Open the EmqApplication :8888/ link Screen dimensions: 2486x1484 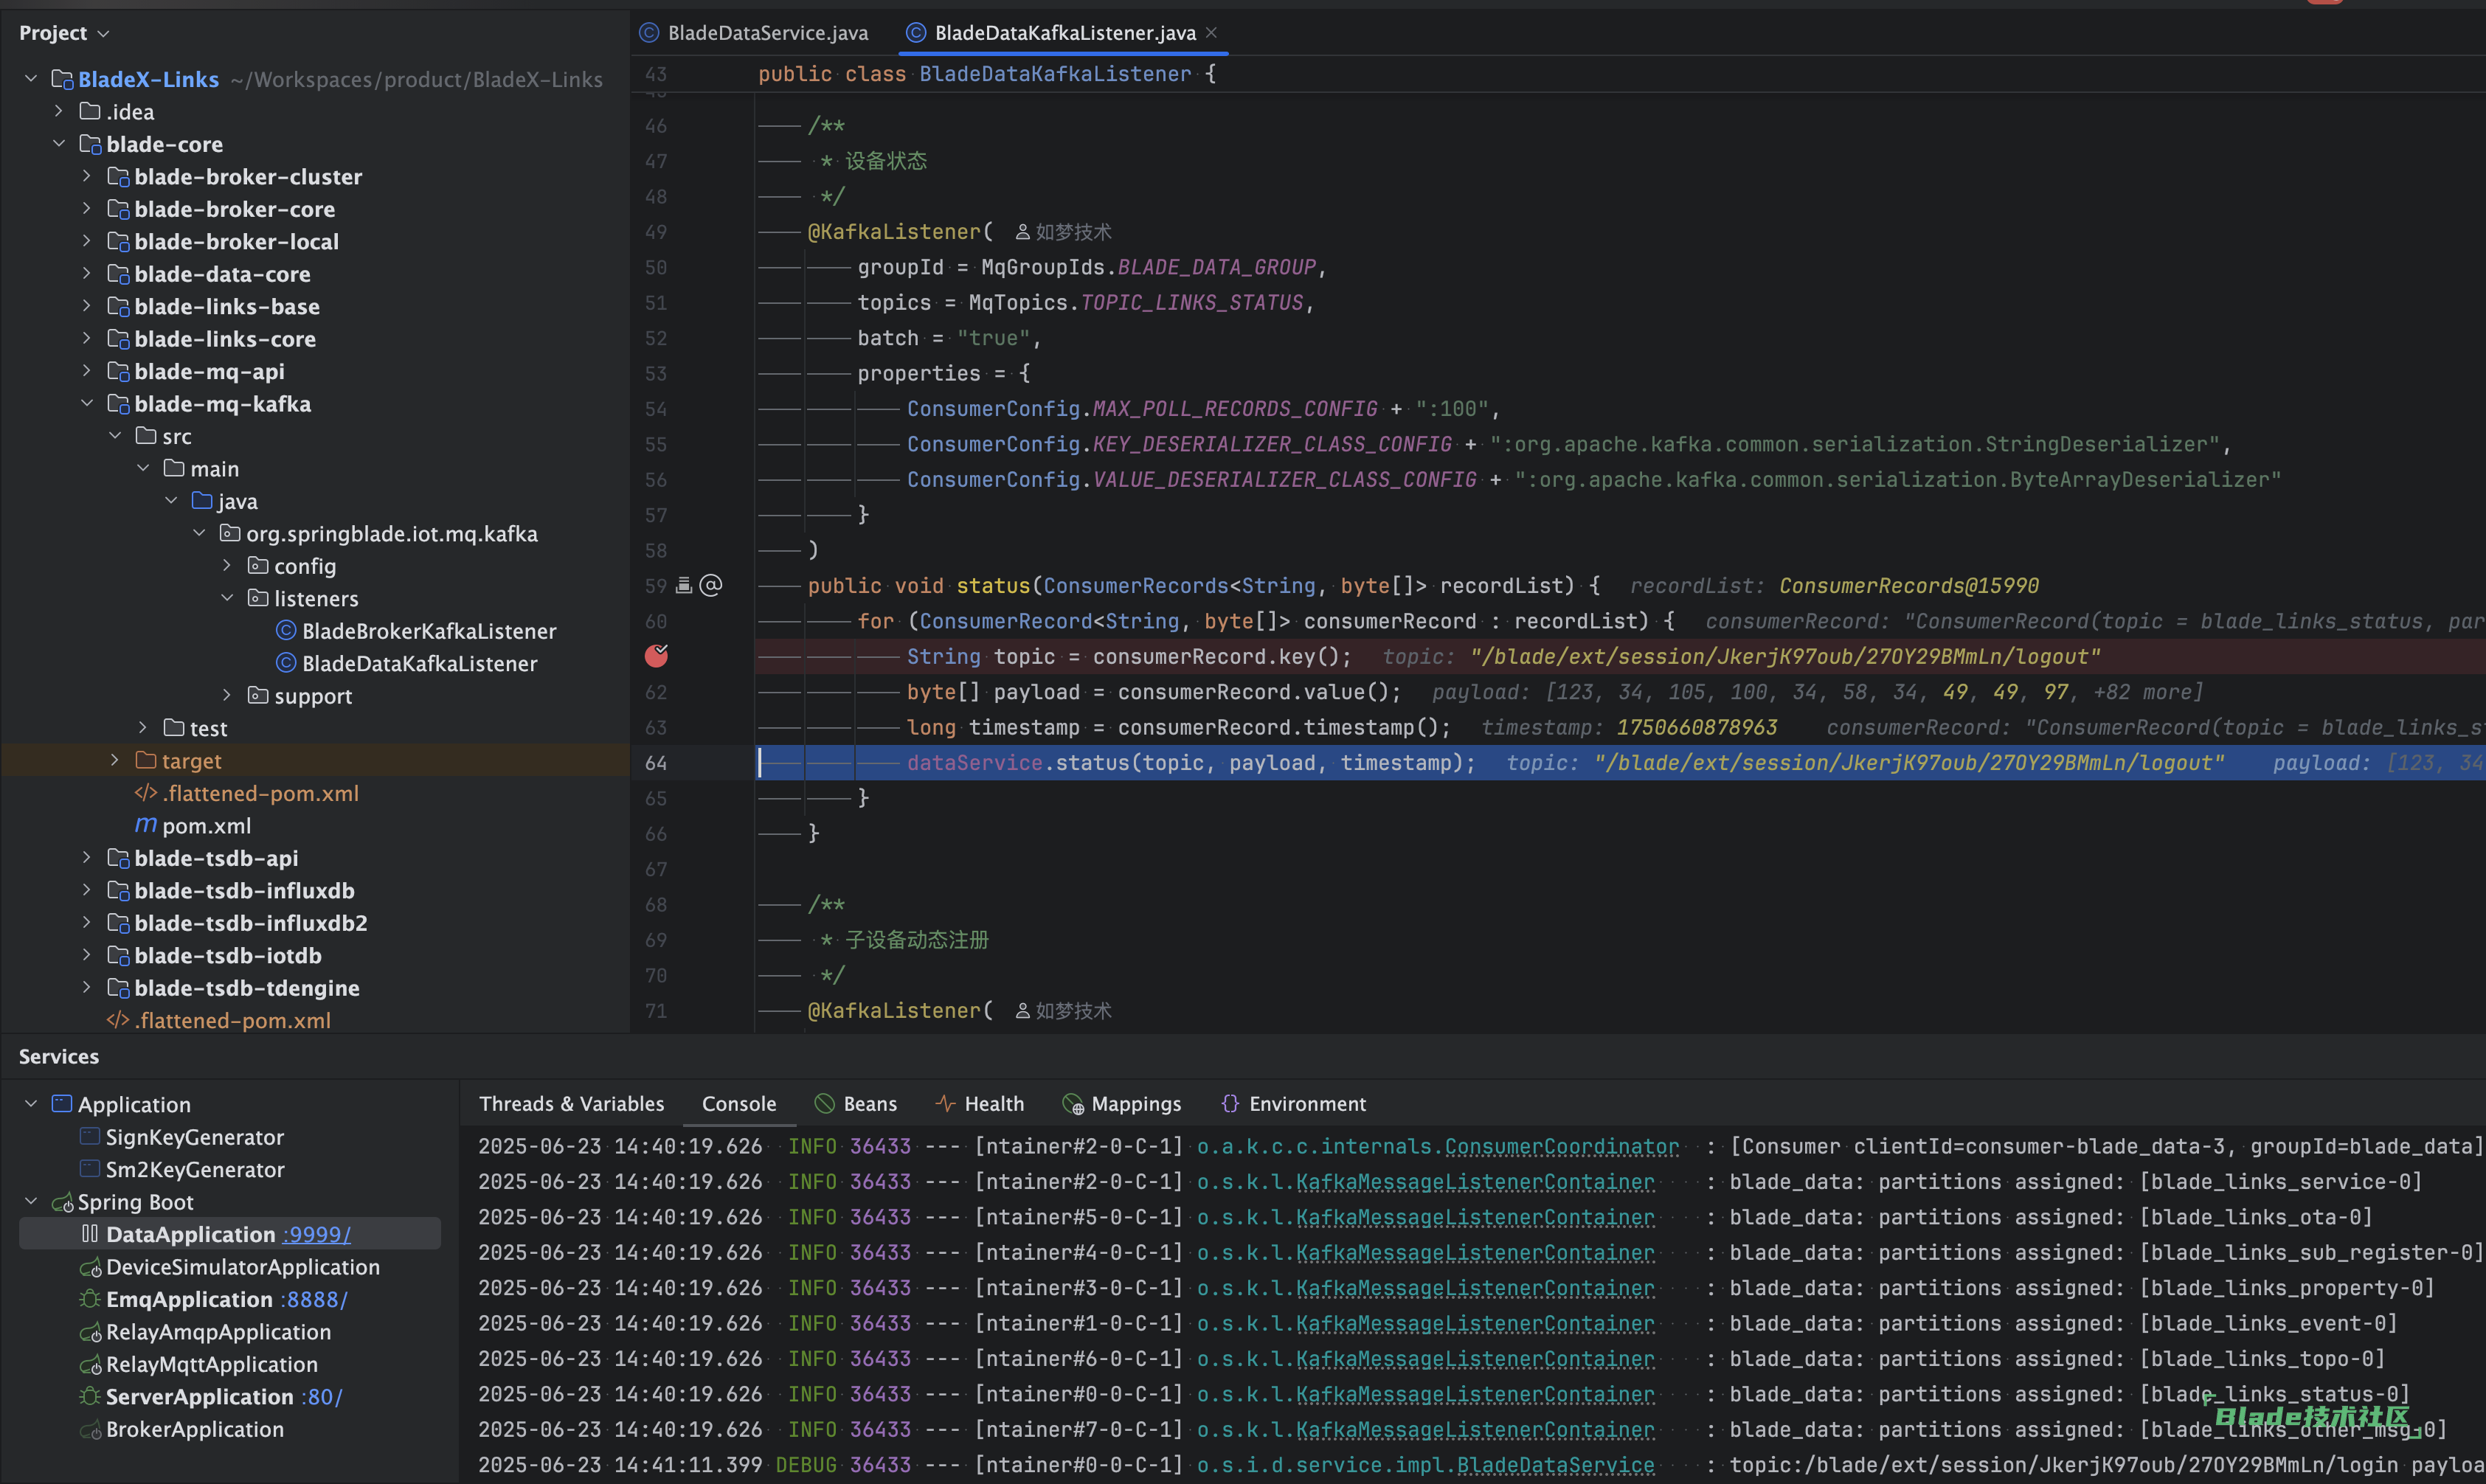pos(314,1299)
